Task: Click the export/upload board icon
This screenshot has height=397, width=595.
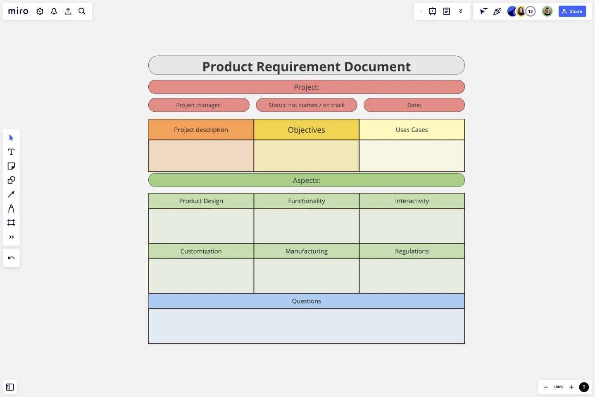Action: pyautogui.click(x=68, y=11)
